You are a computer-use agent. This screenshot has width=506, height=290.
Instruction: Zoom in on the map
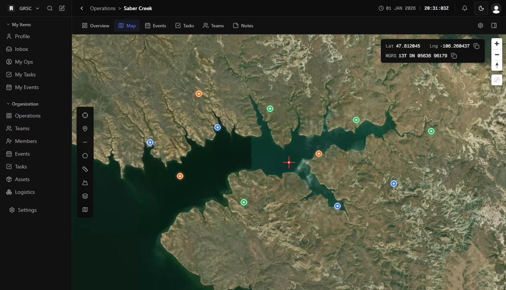497,44
